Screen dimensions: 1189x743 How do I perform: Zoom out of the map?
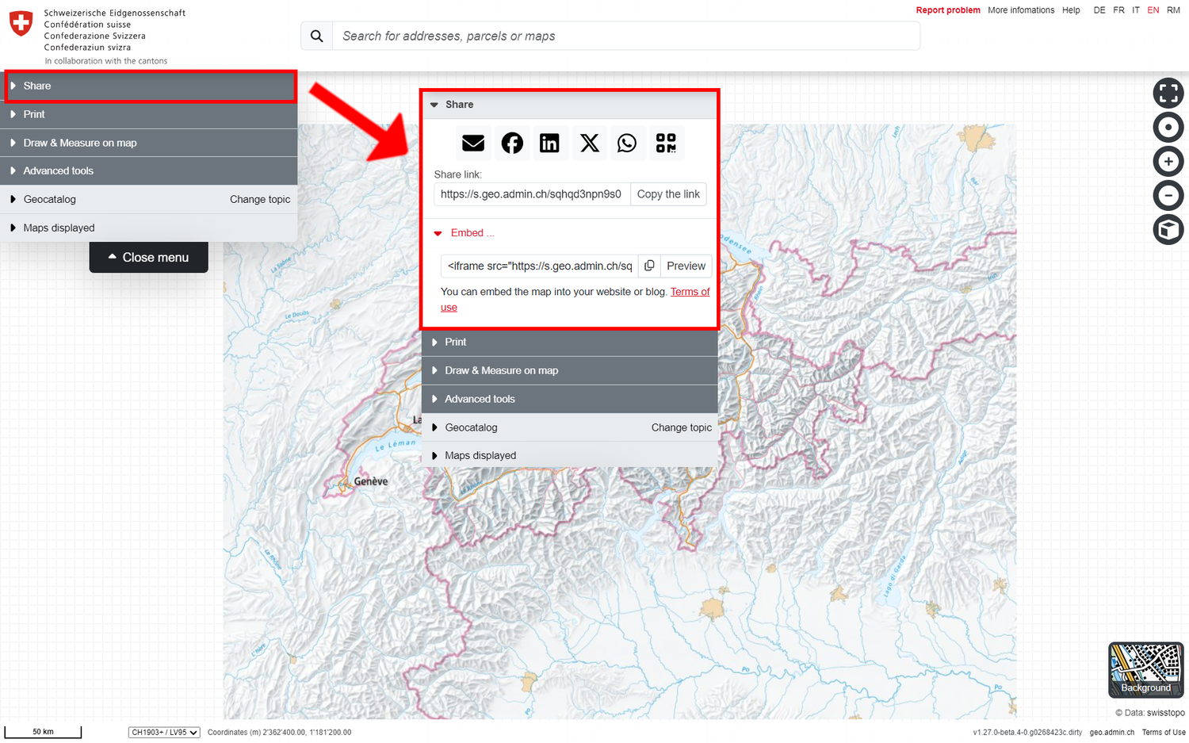point(1168,196)
